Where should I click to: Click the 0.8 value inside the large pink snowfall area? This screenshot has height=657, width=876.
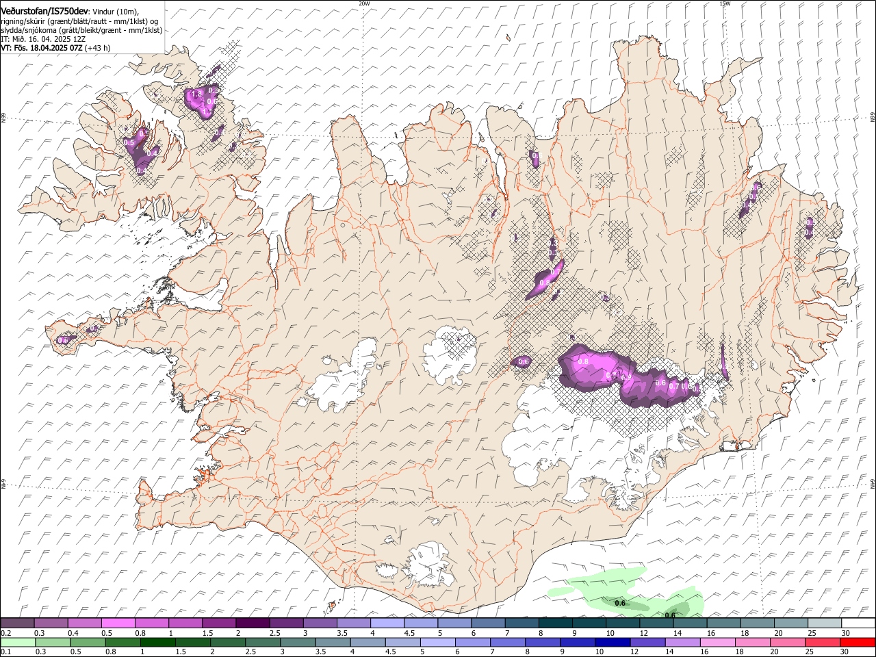pos(584,361)
